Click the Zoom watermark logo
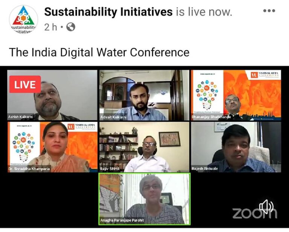The height and width of the screenshot is (232, 289). tap(255, 213)
